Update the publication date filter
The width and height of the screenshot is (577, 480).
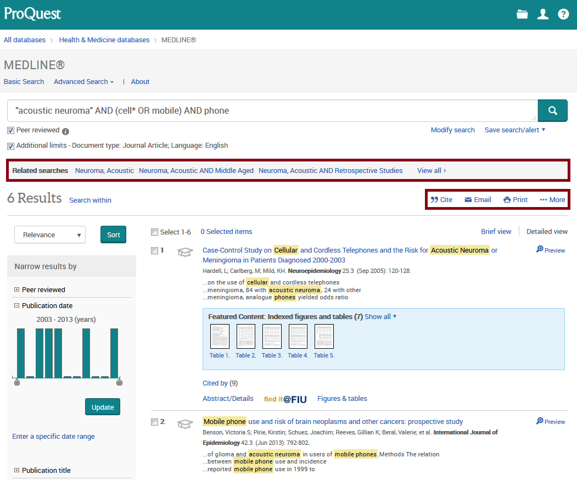coord(102,406)
